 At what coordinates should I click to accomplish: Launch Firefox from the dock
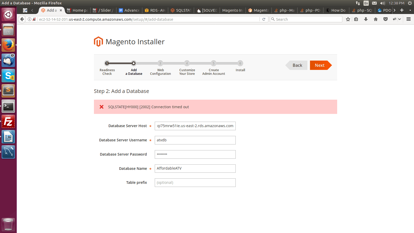[8, 45]
